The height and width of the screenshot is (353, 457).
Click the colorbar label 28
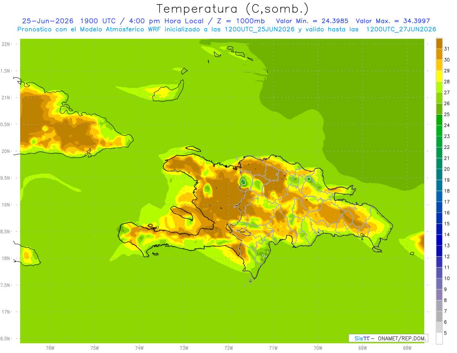tap(447, 81)
